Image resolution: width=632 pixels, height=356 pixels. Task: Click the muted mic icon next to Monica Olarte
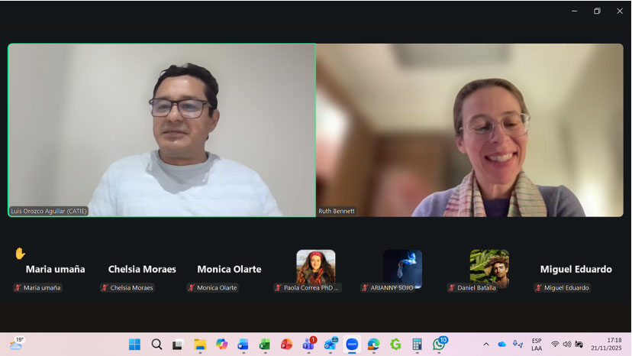(192, 288)
